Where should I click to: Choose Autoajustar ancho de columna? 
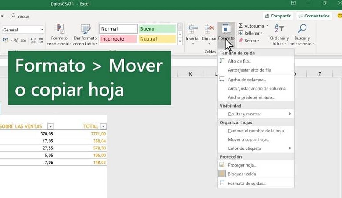point(256,88)
